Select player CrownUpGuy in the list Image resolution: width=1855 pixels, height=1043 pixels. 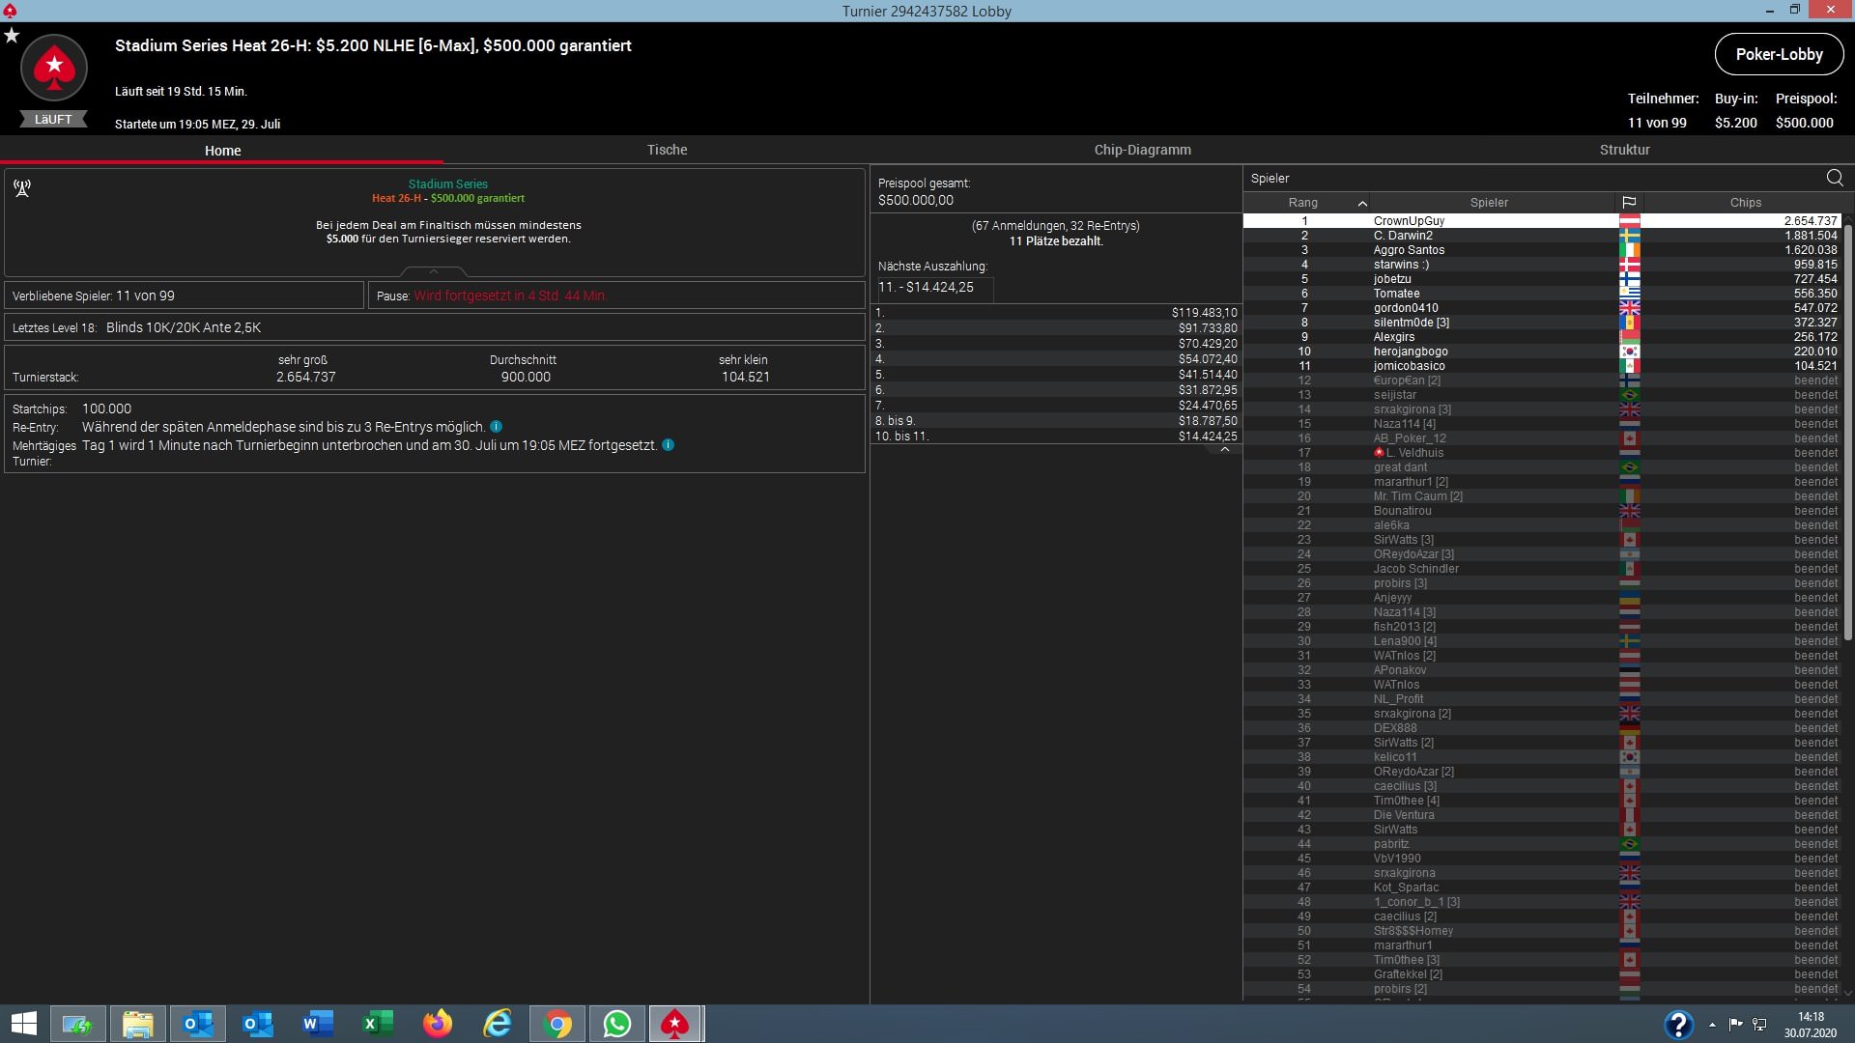point(1409,221)
